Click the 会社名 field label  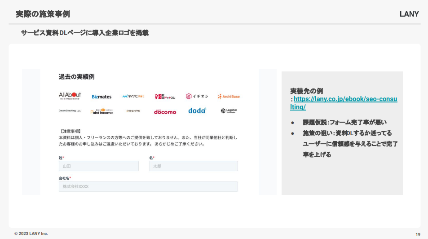[64, 178]
